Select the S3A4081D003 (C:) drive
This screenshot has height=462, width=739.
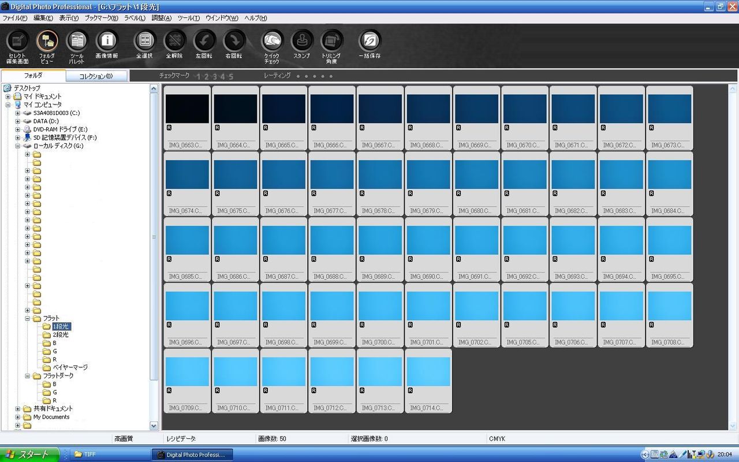57,113
